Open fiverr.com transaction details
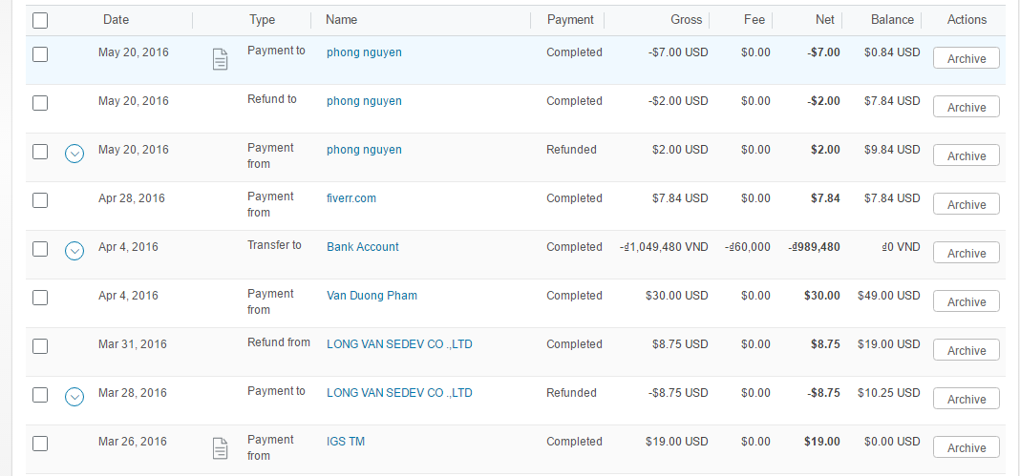 351,198
